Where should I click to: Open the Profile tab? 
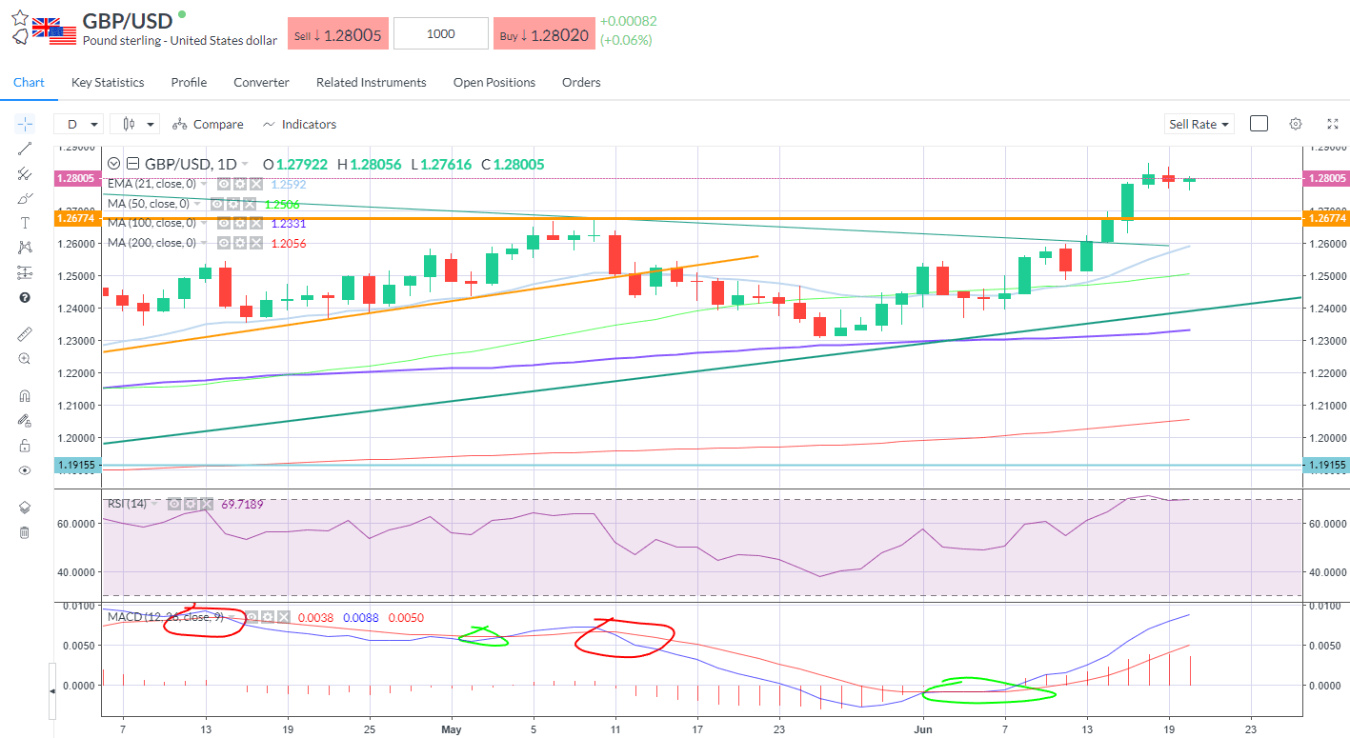(x=189, y=83)
